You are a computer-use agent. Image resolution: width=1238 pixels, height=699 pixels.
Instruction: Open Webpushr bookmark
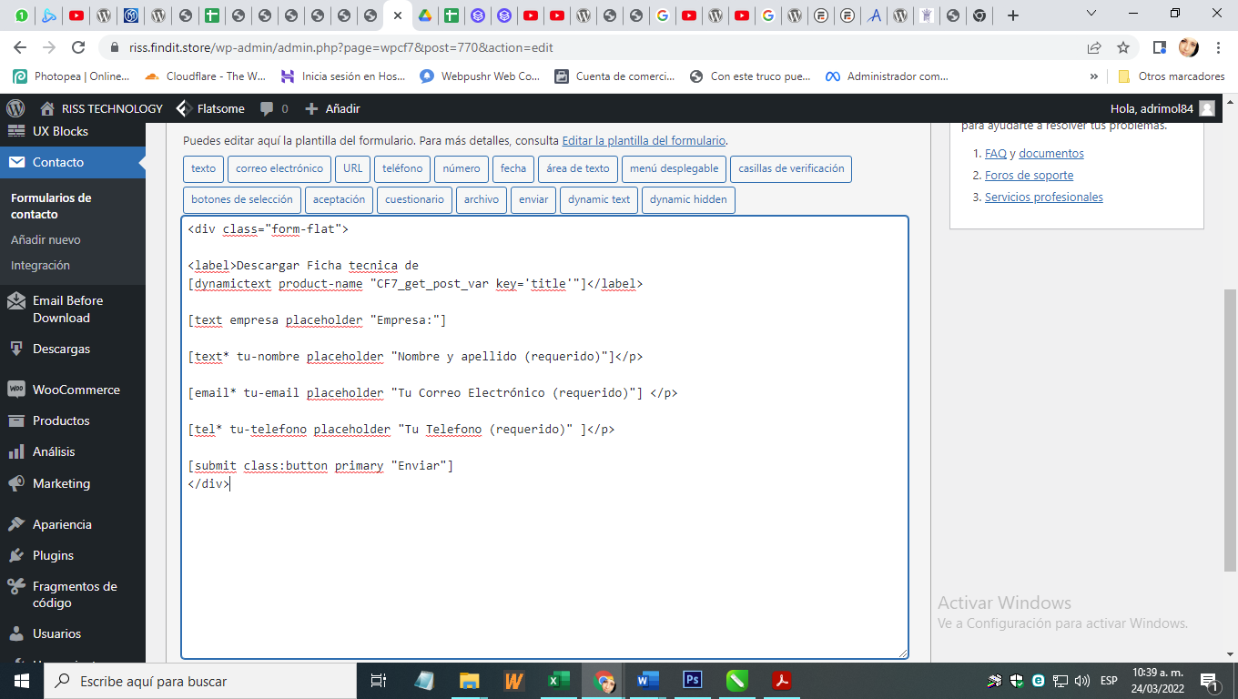[480, 76]
